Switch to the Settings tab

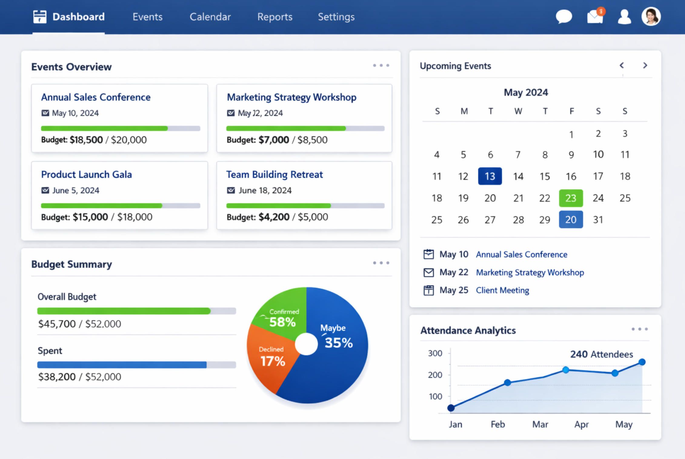point(336,17)
